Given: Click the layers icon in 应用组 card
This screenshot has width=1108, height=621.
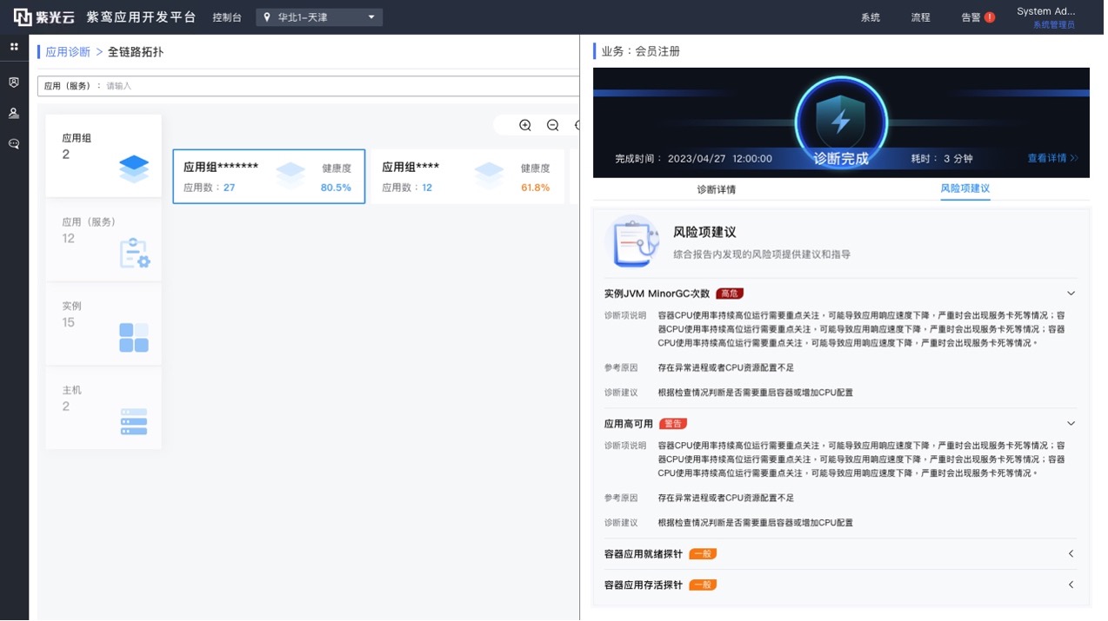Looking at the screenshot, I should point(134,169).
